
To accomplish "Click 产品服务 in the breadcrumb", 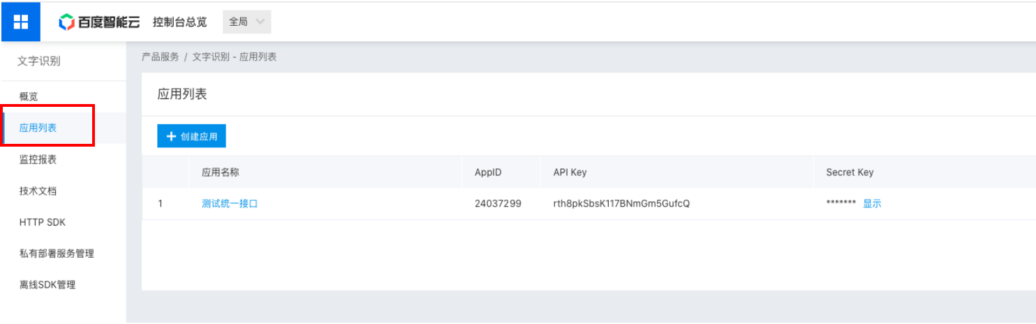I will [160, 57].
